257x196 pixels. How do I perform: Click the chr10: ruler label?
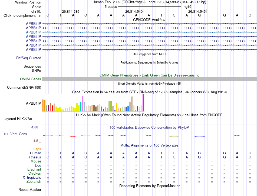pyautogui.click(x=36, y=11)
